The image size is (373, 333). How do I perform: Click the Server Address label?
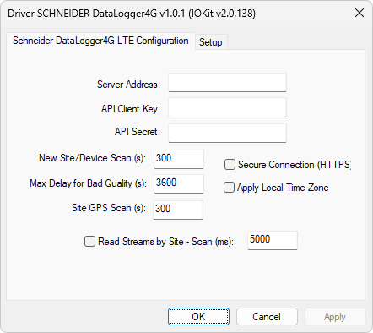(128, 85)
